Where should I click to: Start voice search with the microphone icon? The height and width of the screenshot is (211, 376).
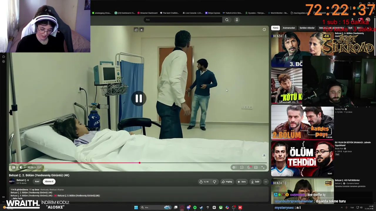point(237,20)
